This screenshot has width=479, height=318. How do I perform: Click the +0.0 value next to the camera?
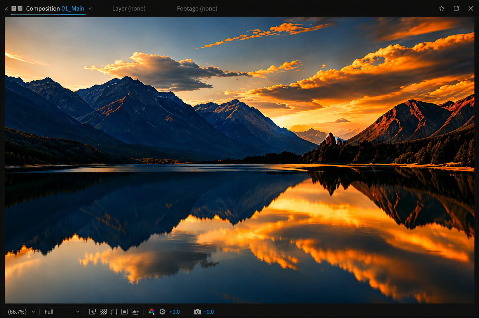[x=208, y=312]
